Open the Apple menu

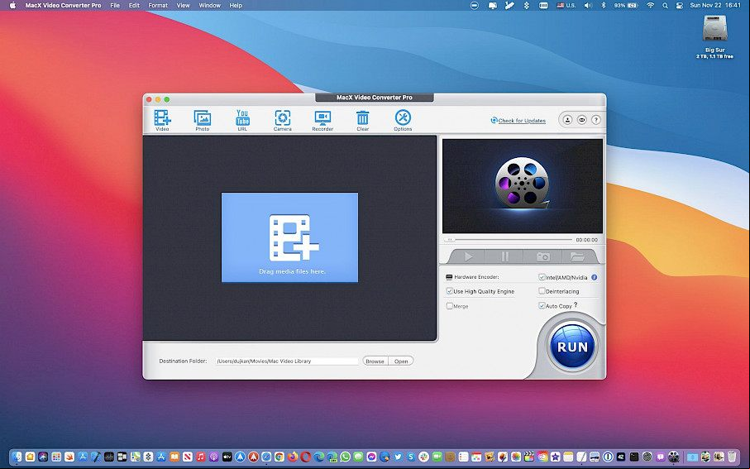12,5
